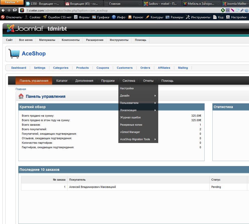Expand the Локализация submenu
Viewport: 249px width, 224px height.
click(138, 110)
